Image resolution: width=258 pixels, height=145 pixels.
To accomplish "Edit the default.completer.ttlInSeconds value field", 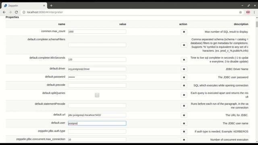I will click(97, 60).
